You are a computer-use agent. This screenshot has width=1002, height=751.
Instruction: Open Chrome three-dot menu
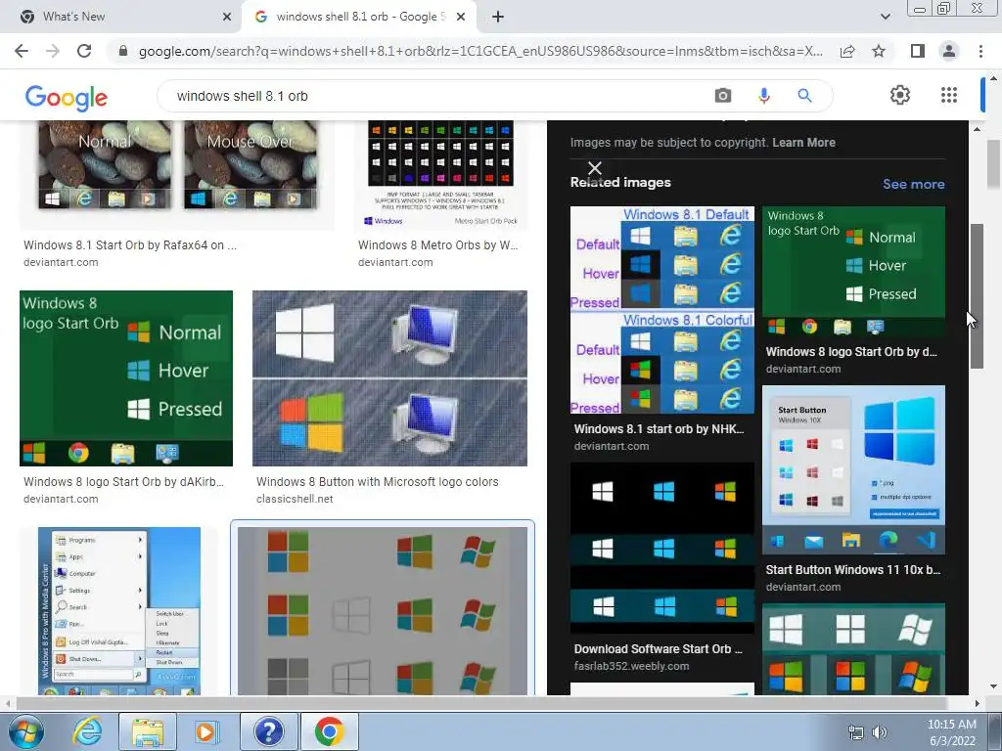pos(980,51)
